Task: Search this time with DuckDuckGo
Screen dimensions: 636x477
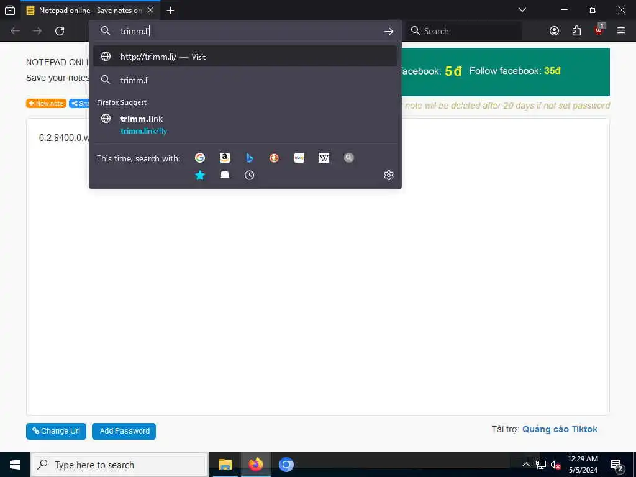Action: click(274, 158)
